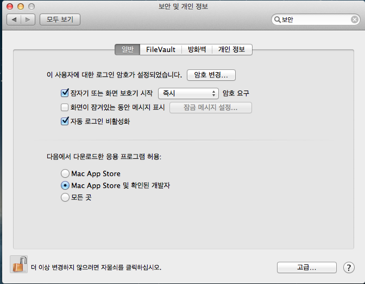Click the 보안 및 개인 정보 window title
365x284 pixels.
tap(183, 7)
